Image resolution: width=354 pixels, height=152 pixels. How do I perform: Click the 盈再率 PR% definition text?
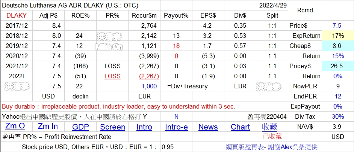coord(57,137)
